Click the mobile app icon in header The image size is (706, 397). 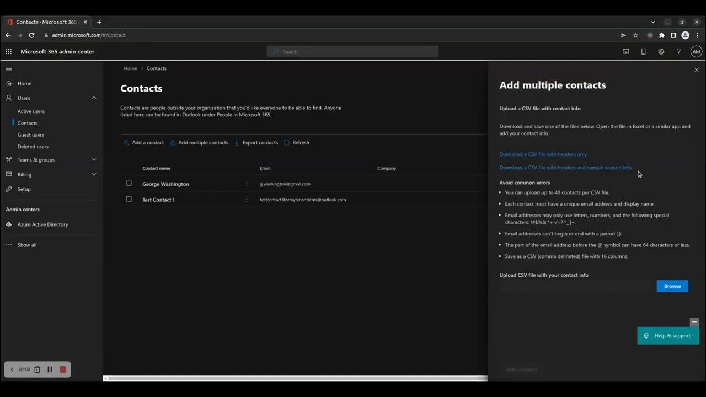pos(643,51)
